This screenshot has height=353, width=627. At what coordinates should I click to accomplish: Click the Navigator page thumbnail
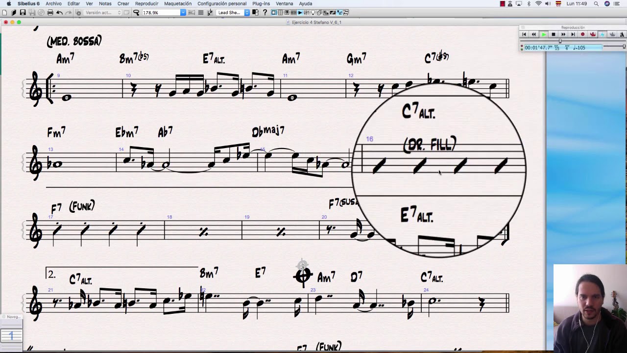11,335
